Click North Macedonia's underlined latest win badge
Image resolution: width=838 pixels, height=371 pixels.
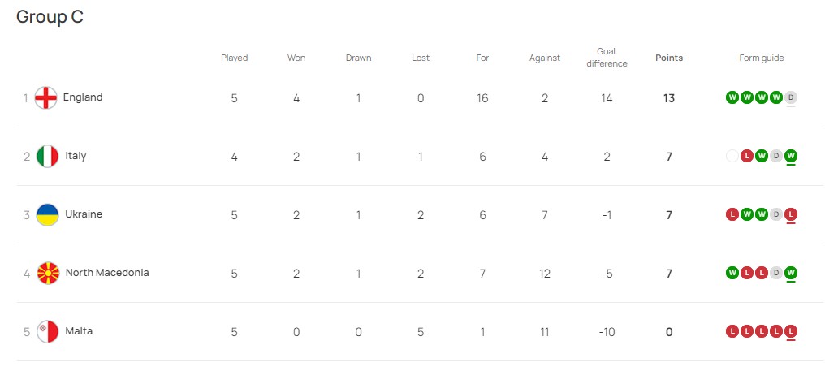coord(791,273)
